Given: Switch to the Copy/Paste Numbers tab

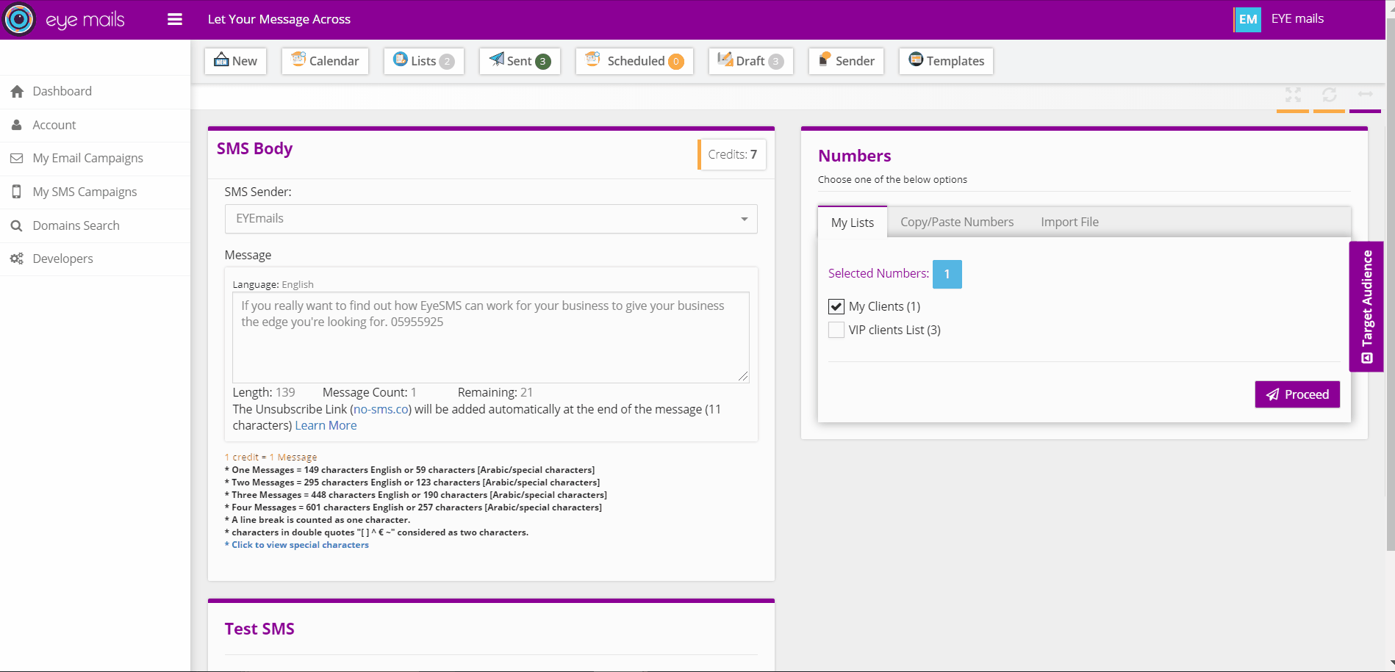Looking at the screenshot, I should 956,222.
